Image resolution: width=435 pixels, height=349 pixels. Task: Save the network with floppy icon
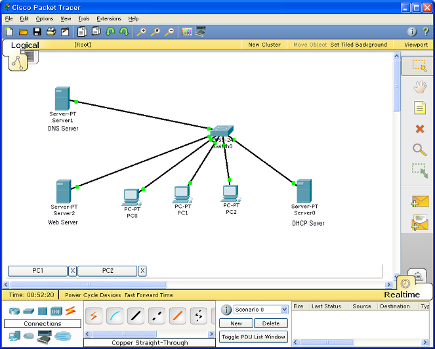37,31
